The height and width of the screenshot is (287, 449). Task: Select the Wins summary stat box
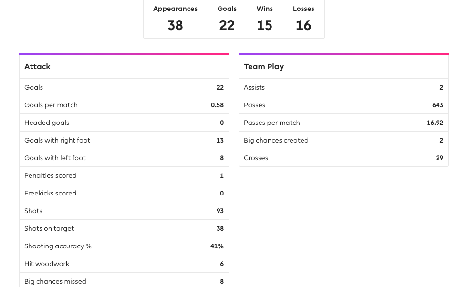(x=265, y=19)
